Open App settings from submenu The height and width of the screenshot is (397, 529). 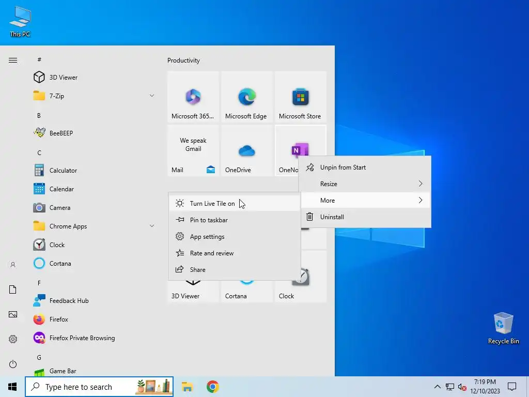pyautogui.click(x=235, y=236)
